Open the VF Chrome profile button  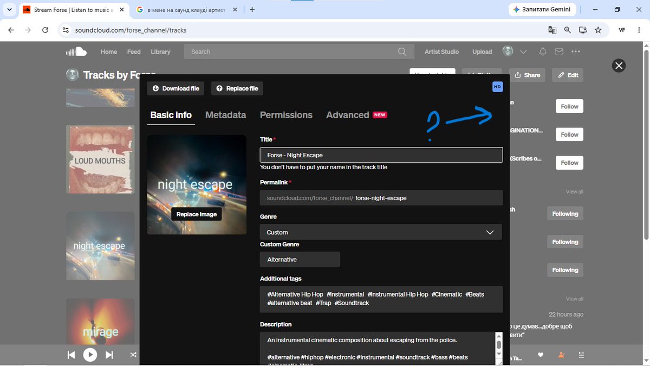click(x=621, y=30)
